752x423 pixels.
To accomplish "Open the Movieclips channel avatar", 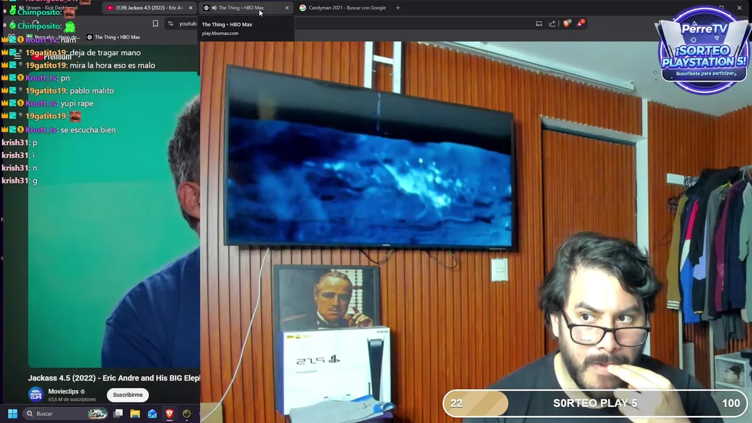I will tap(36, 395).
